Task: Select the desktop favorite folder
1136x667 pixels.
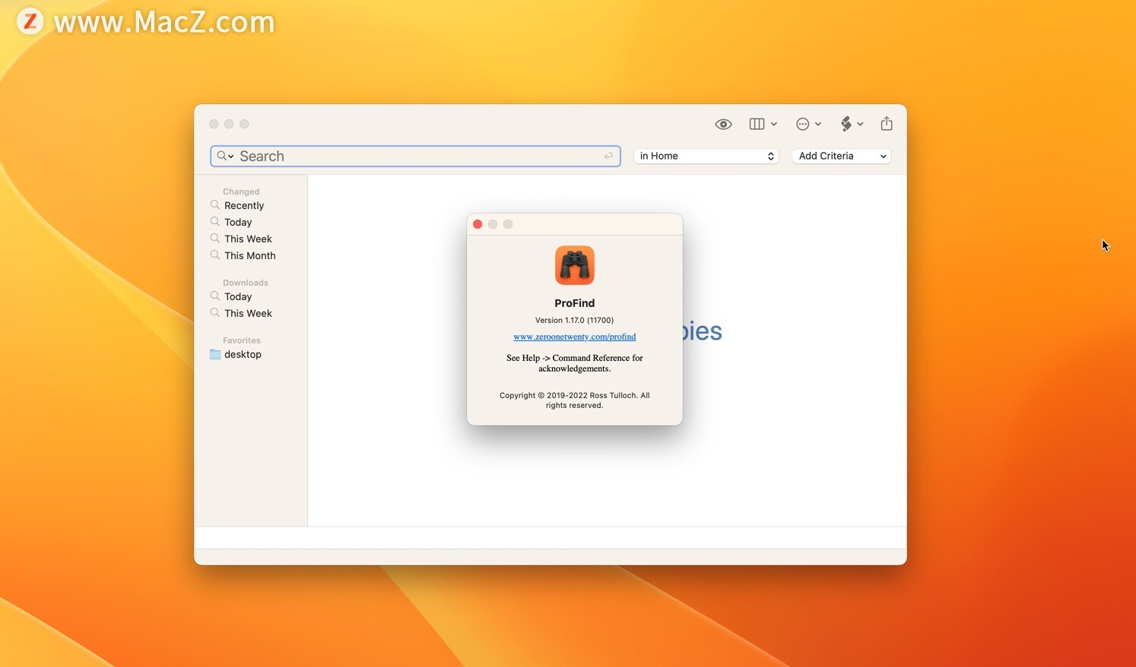Action: coord(243,354)
